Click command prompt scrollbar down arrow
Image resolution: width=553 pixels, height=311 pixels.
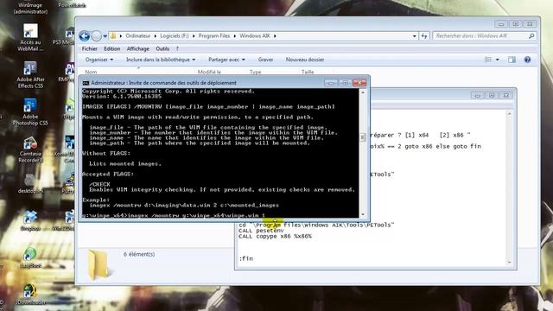tap(363, 214)
